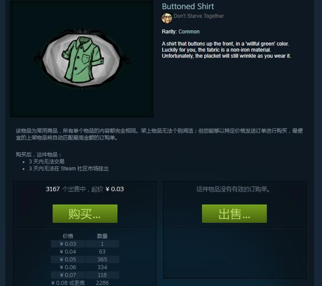Open the Don't Starve Together game link

[x=199, y=16]
